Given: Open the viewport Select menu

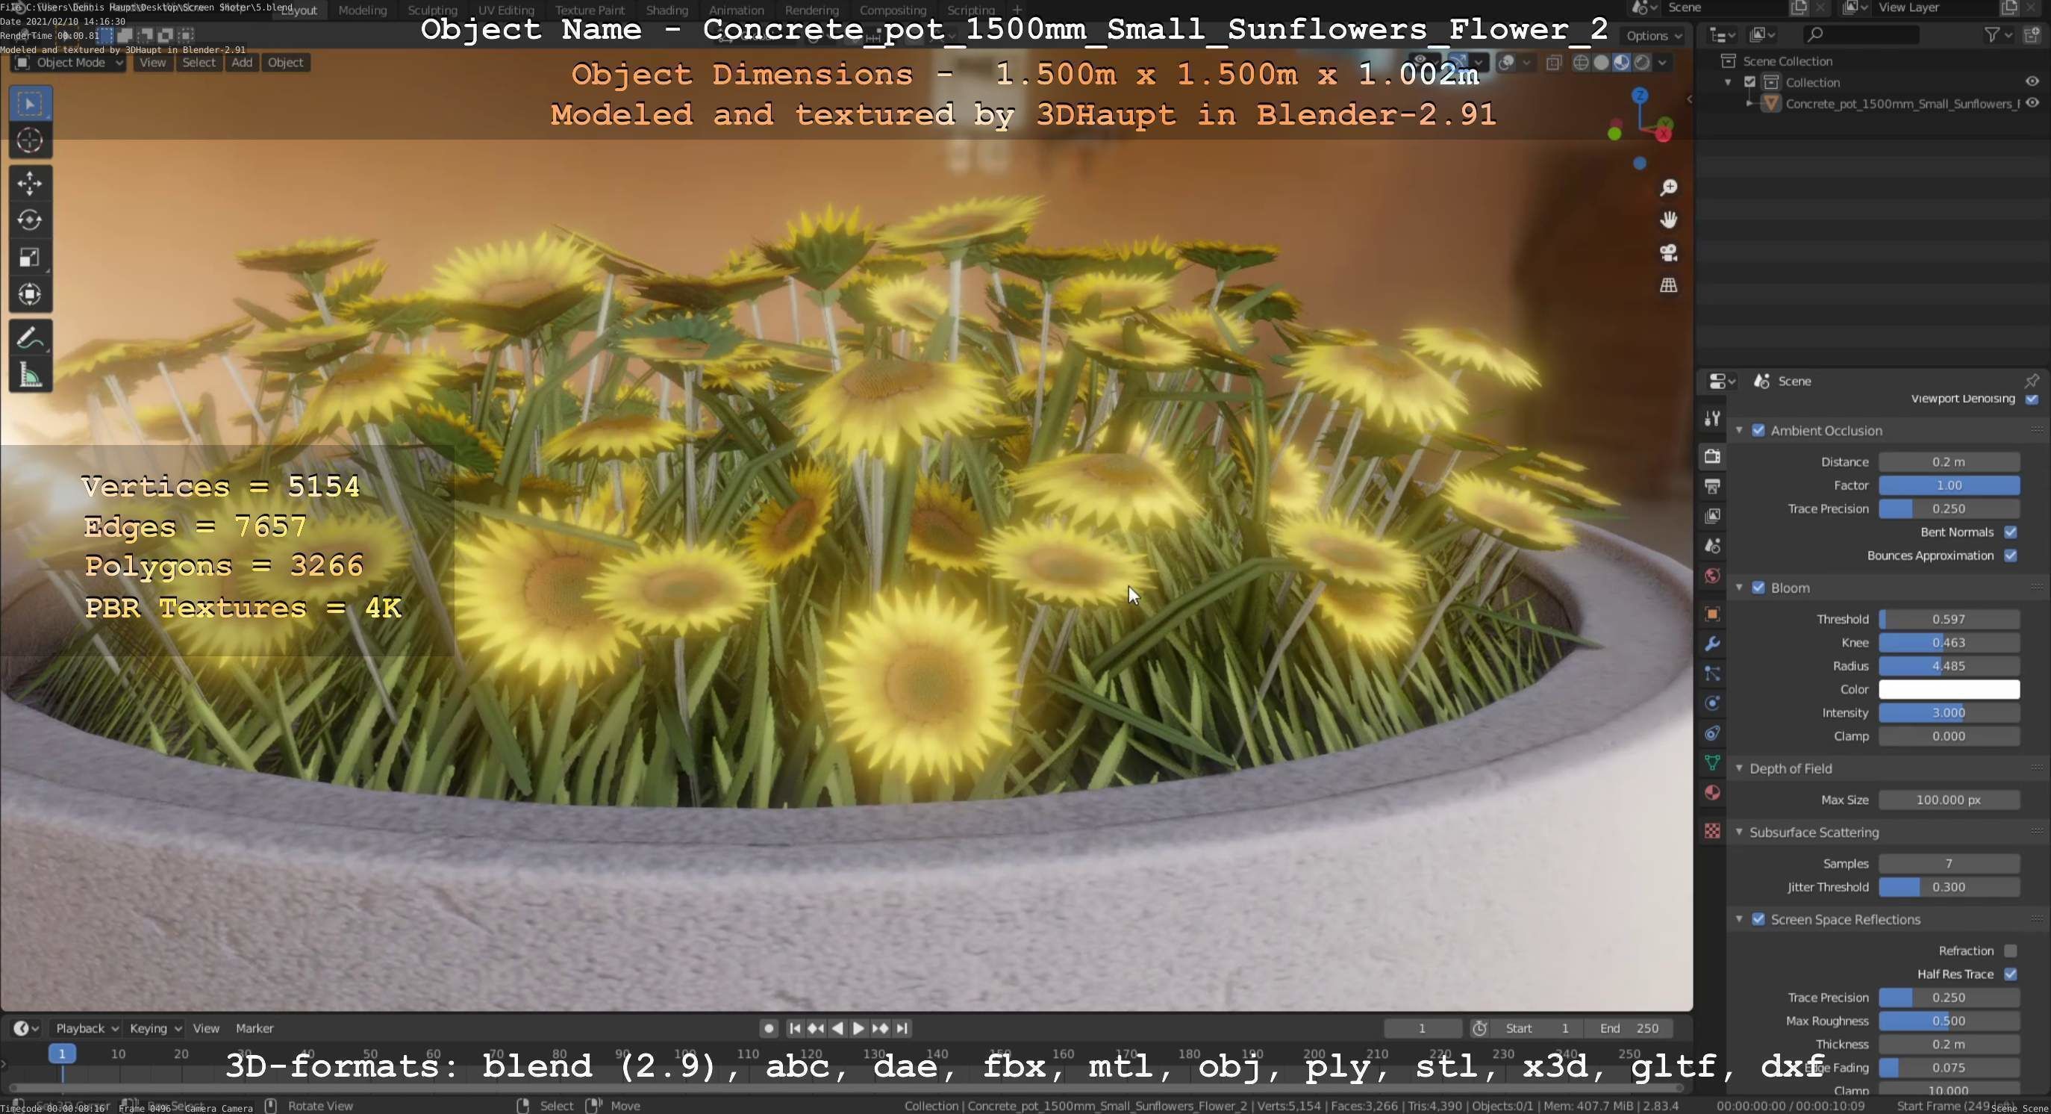Looking at the screenshot, I should (x=199, y=63).
